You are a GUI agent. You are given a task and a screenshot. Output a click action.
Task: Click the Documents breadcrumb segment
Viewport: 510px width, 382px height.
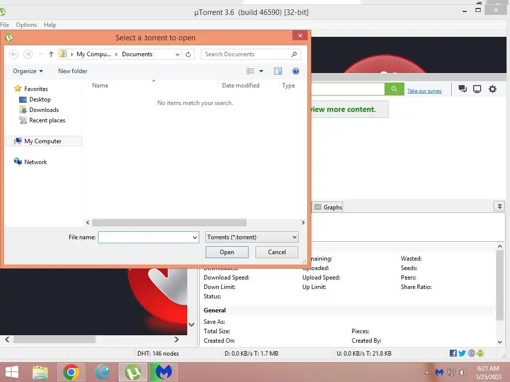(137, 54)
